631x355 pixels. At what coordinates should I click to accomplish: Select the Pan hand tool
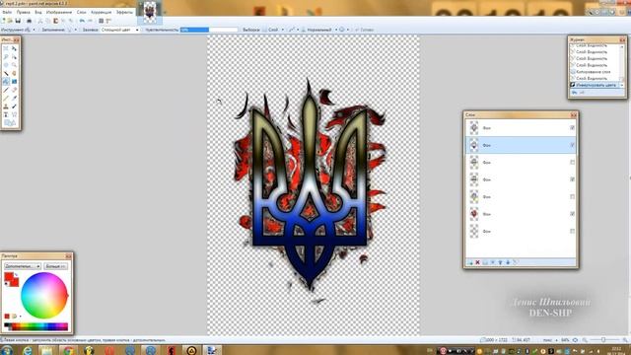click(14, 73)
